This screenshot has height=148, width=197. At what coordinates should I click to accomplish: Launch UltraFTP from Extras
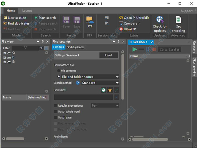127,29
